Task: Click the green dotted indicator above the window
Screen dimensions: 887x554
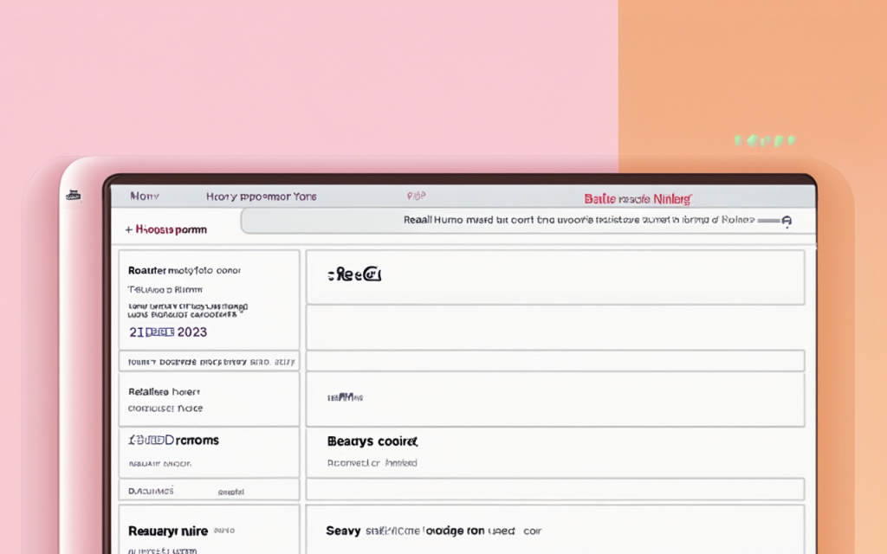Action: click(x=764, y=140)
